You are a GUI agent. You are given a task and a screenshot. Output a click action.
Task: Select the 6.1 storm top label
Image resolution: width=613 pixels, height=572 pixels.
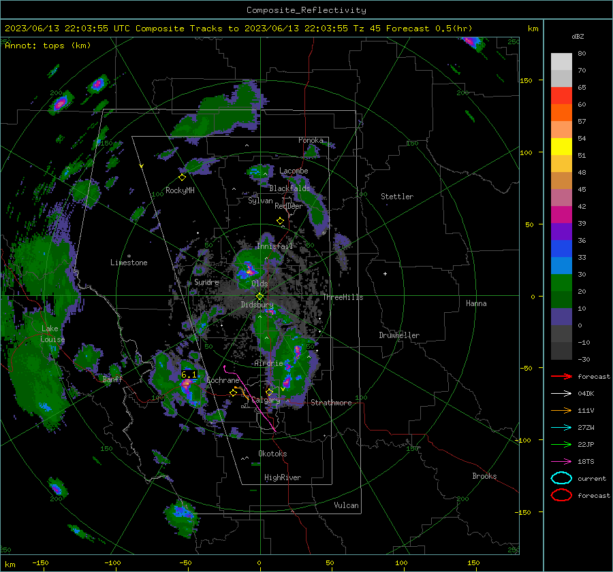(x=189, y=375)
